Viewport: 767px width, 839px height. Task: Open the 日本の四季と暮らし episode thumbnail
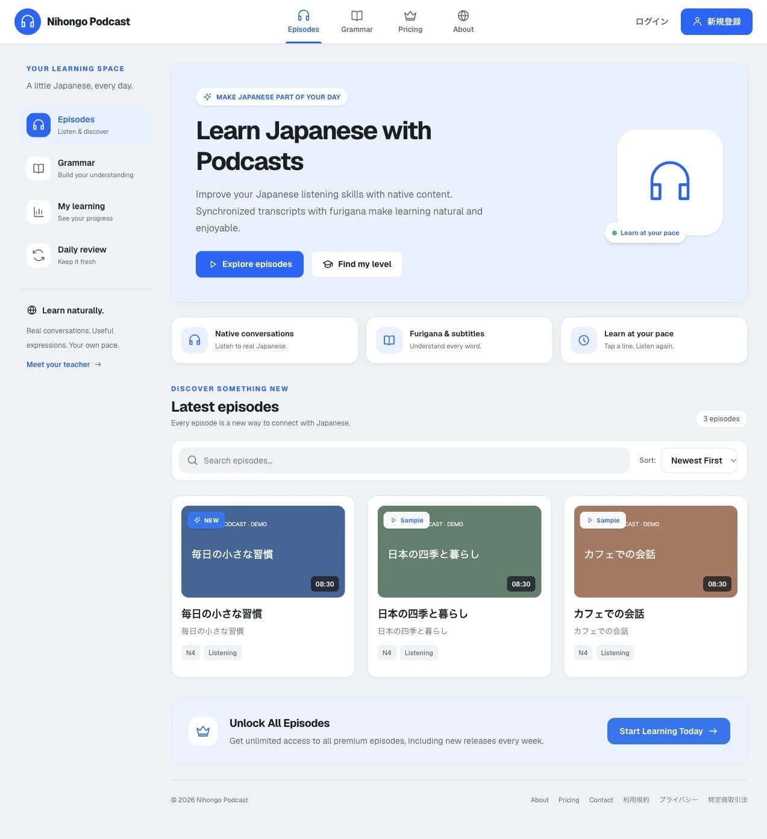click(x=459, y=551)
